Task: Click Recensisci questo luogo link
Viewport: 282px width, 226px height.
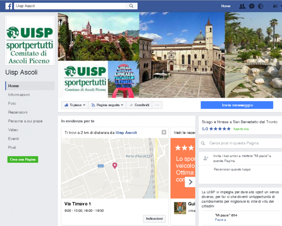Action: pyautogui.click(x=232, y=169)
